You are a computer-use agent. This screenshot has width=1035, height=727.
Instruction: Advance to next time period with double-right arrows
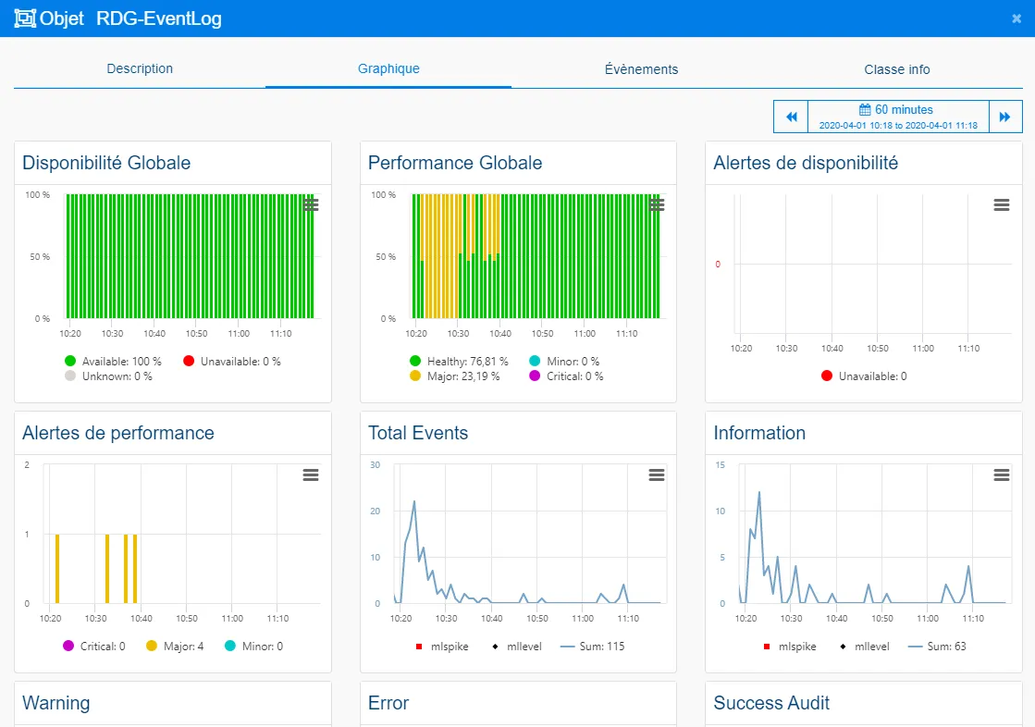click(x=1004, y=117)
